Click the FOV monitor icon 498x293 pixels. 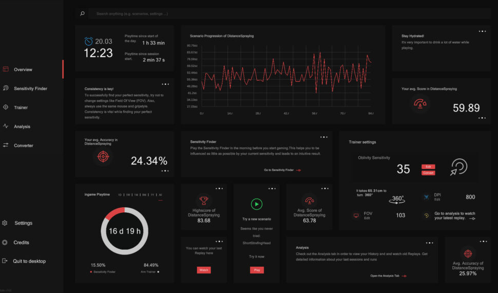356,215
